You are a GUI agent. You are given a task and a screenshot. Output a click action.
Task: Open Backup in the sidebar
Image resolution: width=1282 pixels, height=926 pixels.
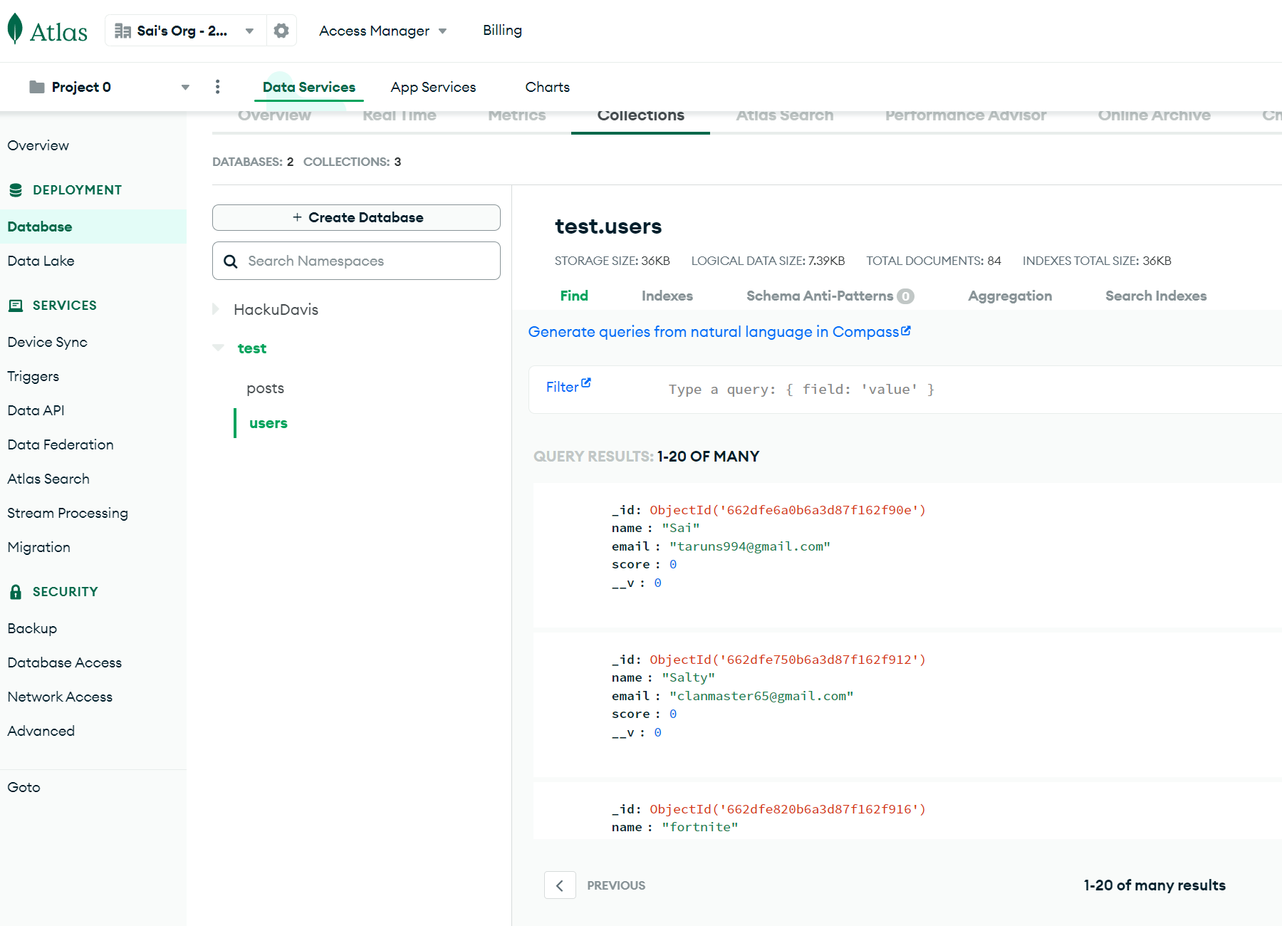pyautogui.click(x=32, y=628)
